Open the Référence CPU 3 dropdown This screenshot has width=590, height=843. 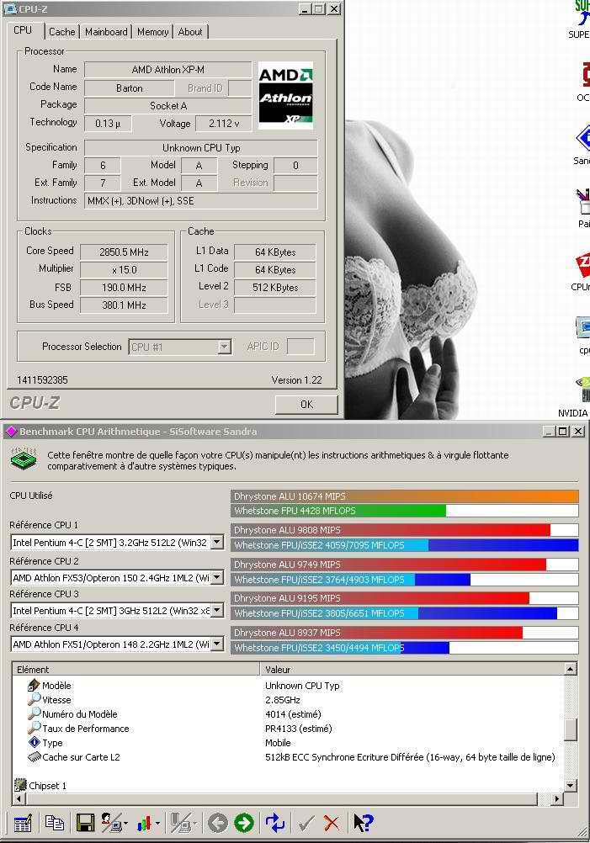pos(217,610)
